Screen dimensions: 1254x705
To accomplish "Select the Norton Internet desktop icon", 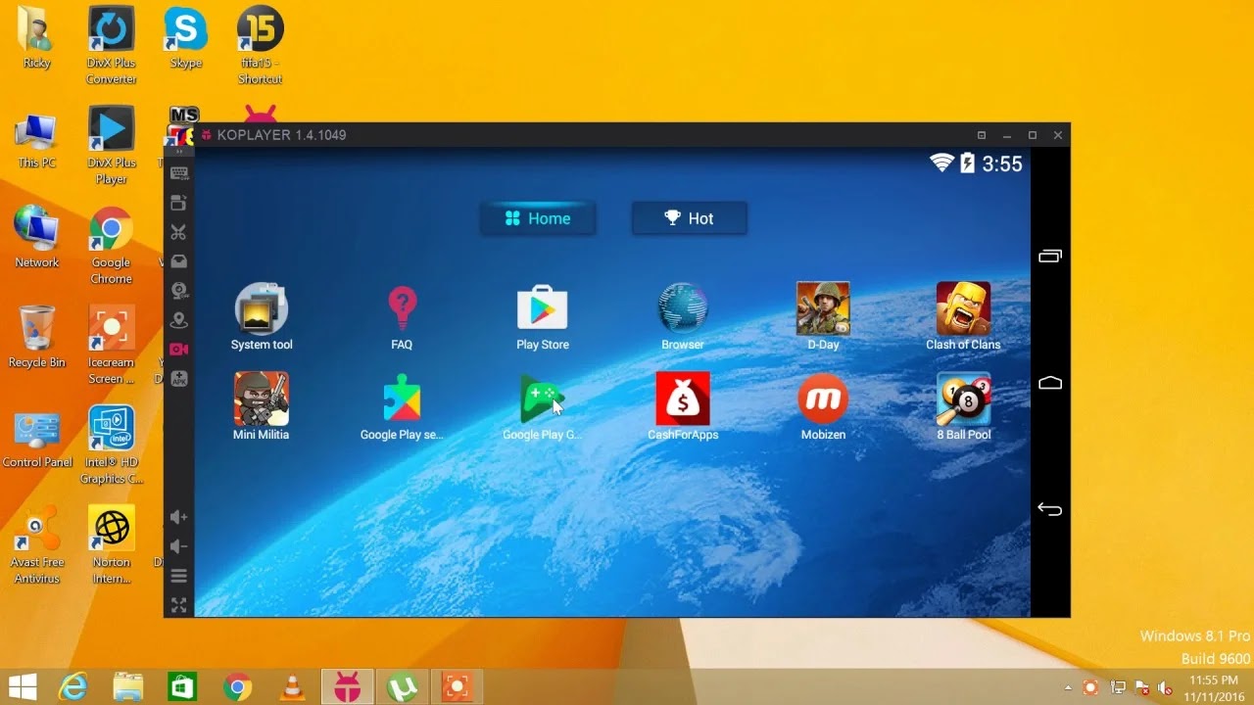I will (111, 545).
